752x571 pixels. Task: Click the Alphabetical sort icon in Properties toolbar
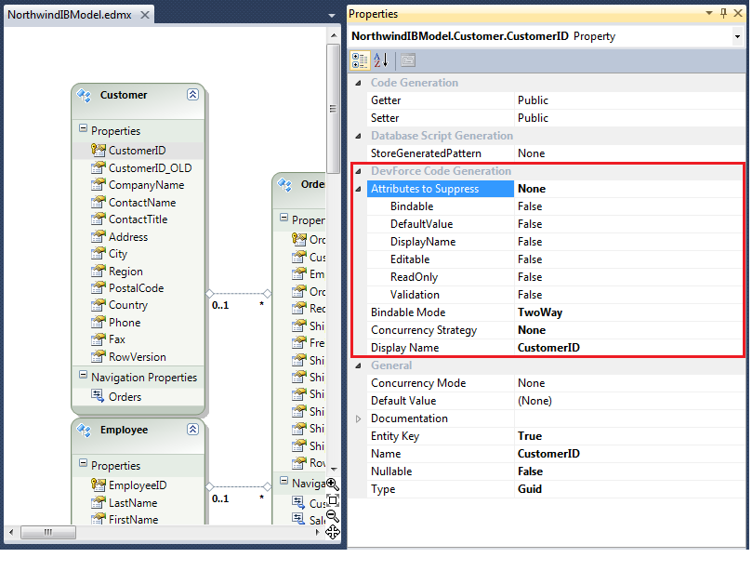pos(381,60)
